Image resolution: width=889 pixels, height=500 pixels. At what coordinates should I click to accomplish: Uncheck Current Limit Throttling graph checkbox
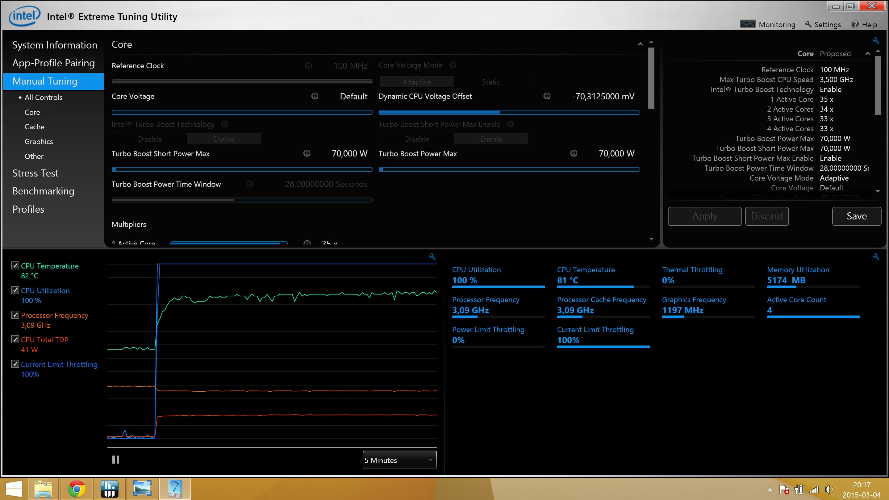pyautogui.click(x=15, y=364)
